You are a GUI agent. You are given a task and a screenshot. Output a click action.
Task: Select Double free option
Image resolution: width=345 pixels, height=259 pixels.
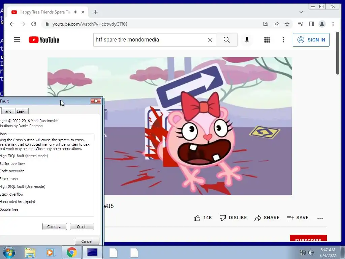(9, 209)
